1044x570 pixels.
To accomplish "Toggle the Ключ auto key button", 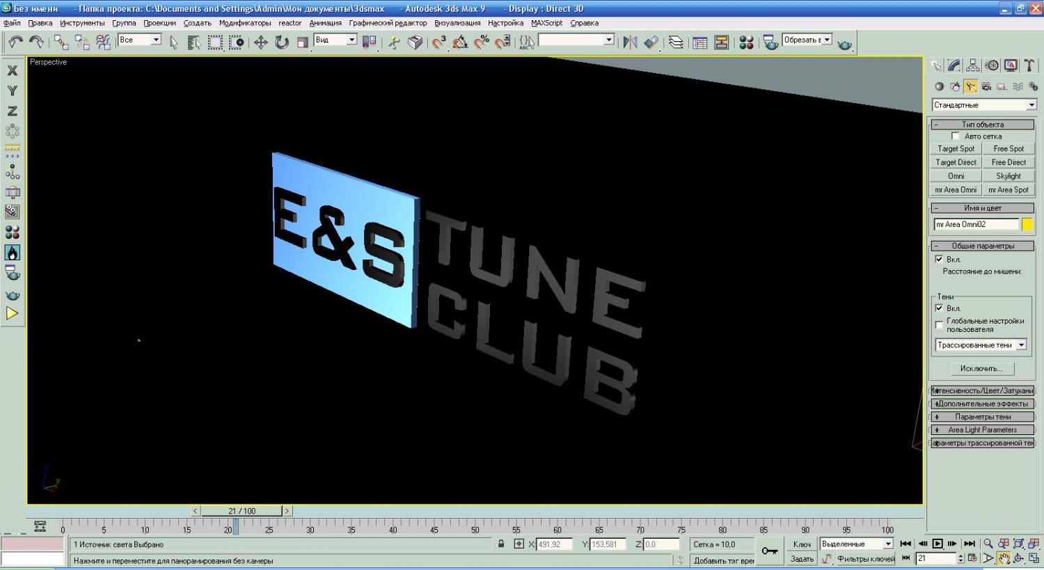I will [802, 544].
